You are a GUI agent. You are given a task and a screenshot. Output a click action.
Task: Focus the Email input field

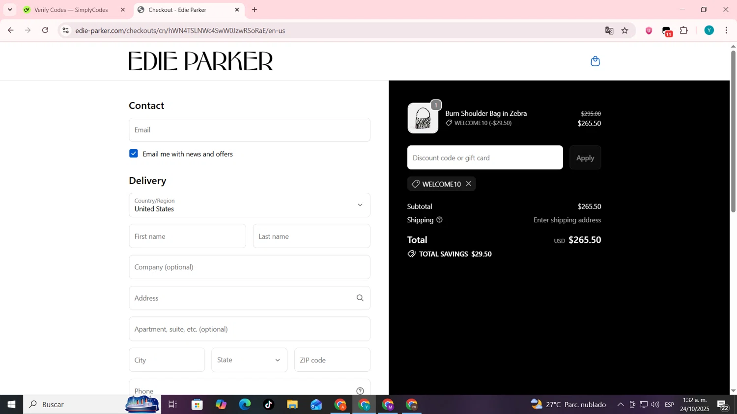click(250, 130)
